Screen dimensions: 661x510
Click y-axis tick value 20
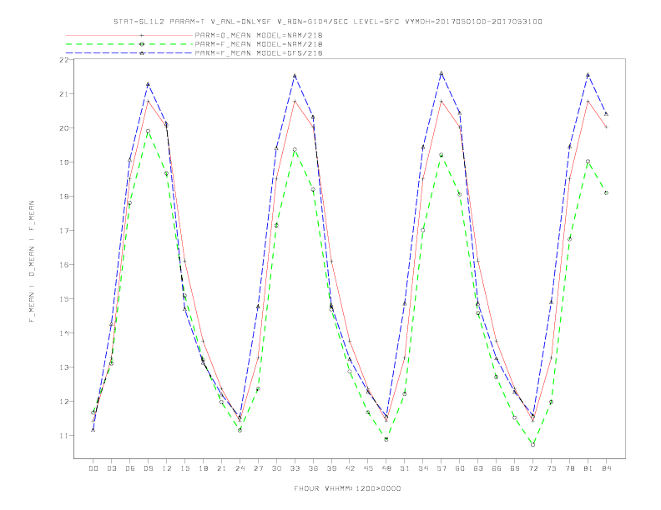pyautogui.click(x=64, y=128)
